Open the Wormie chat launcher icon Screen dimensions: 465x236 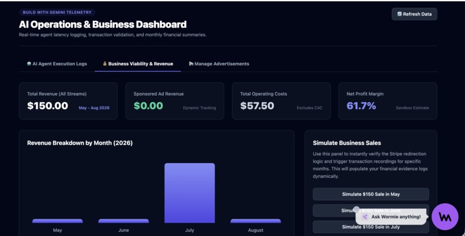[x=445, y=217]
